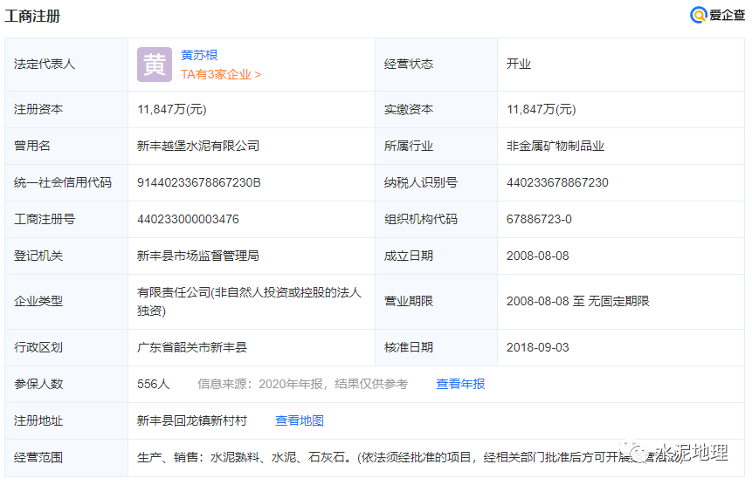Select the registration number 440233000003476
Viewport: 752px width, 485px height.
188,219
